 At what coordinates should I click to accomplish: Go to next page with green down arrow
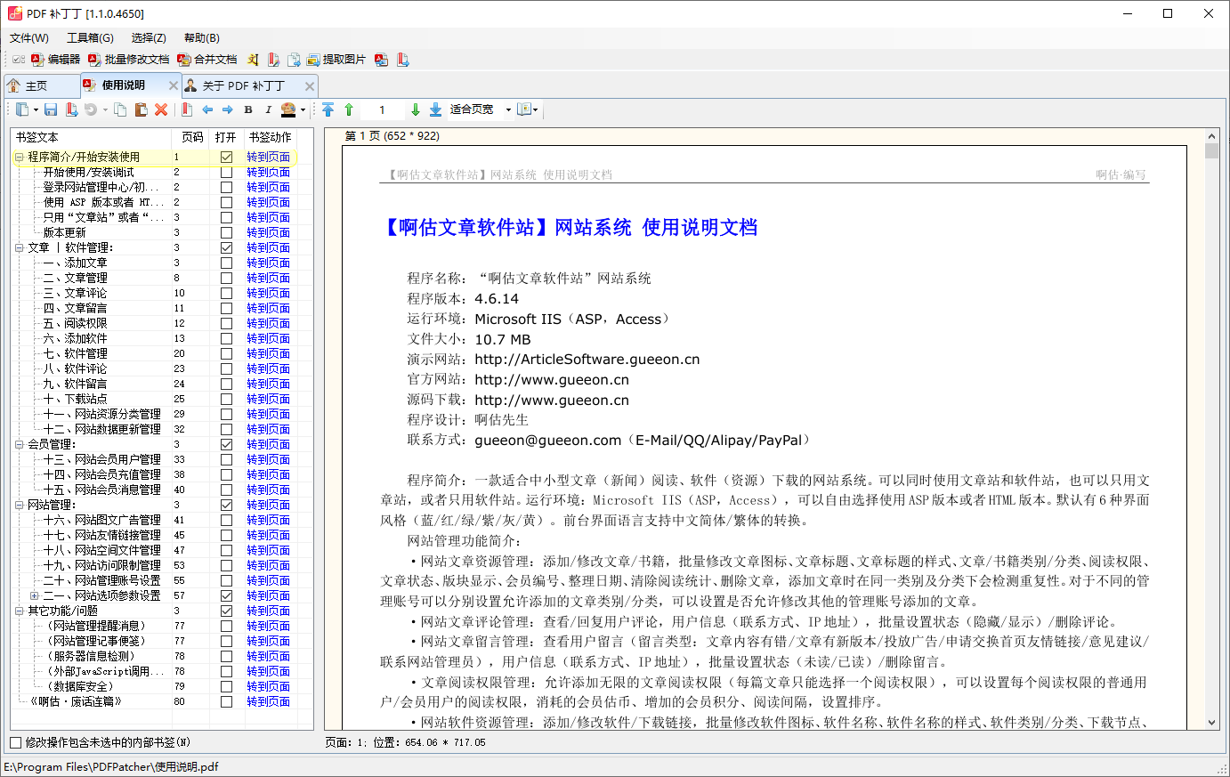[x=415, y=109]
